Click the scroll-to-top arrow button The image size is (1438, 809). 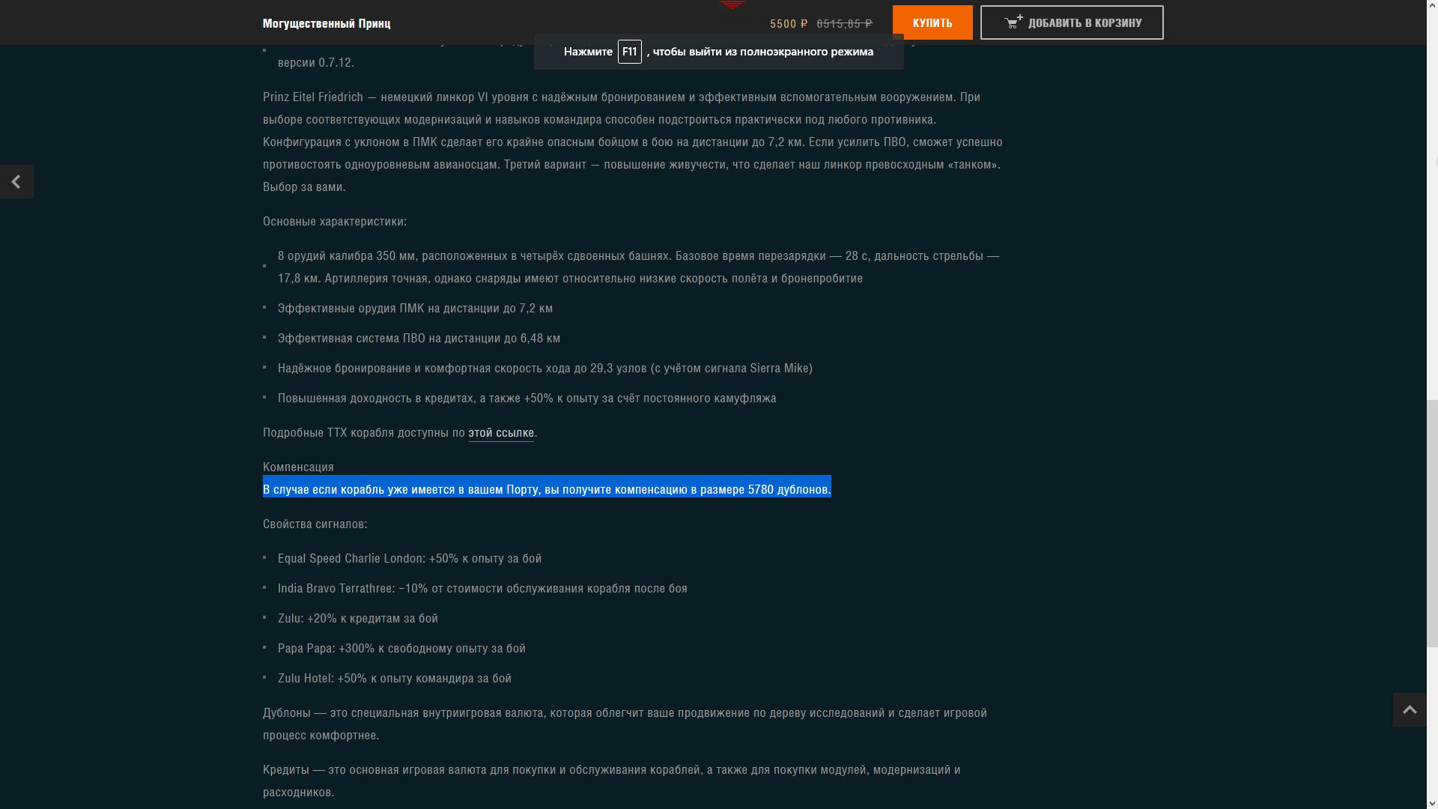[1410, 709]
